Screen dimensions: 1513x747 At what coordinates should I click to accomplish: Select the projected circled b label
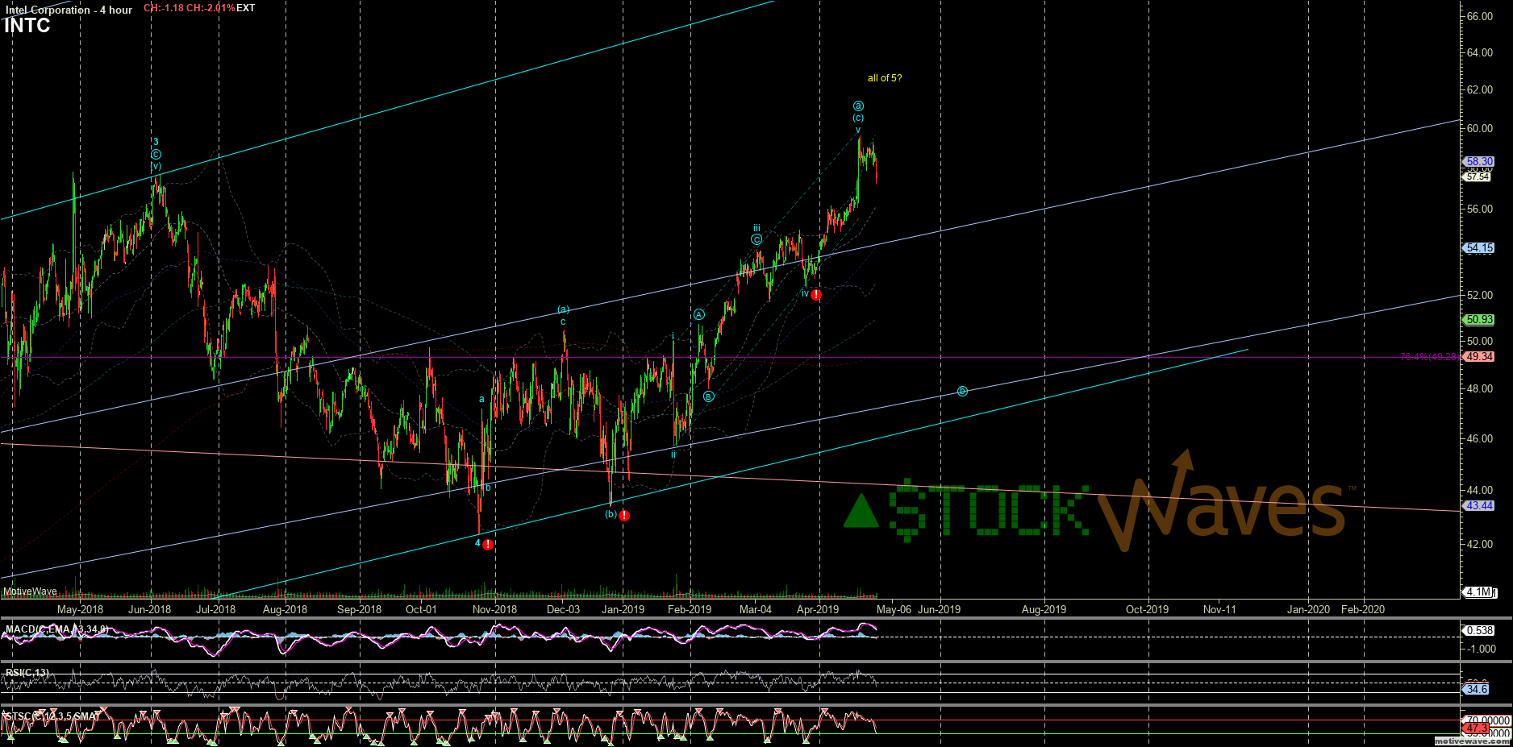(x=962, y=392)
